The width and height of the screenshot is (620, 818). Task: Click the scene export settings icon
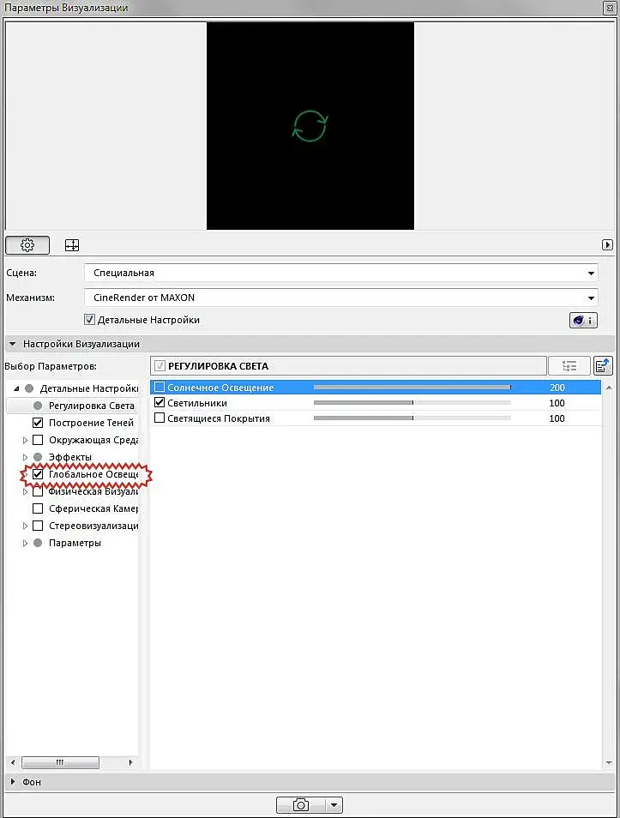point(603,366)
